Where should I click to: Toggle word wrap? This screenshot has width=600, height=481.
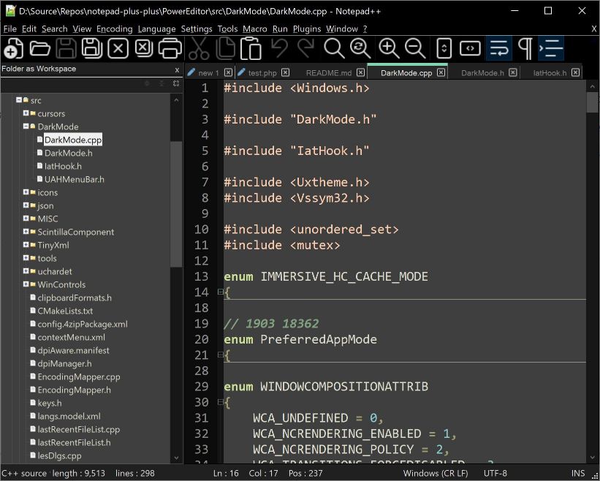pyautogui.click(x=498, y=48)
